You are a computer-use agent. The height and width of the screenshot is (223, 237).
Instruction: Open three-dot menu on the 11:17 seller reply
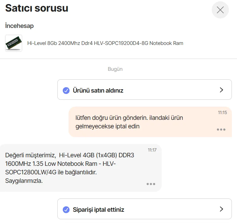(x=151, y=184)
